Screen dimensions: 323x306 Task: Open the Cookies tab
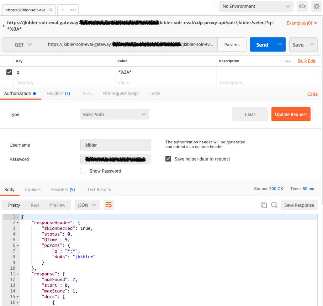[x=33, y=189]
